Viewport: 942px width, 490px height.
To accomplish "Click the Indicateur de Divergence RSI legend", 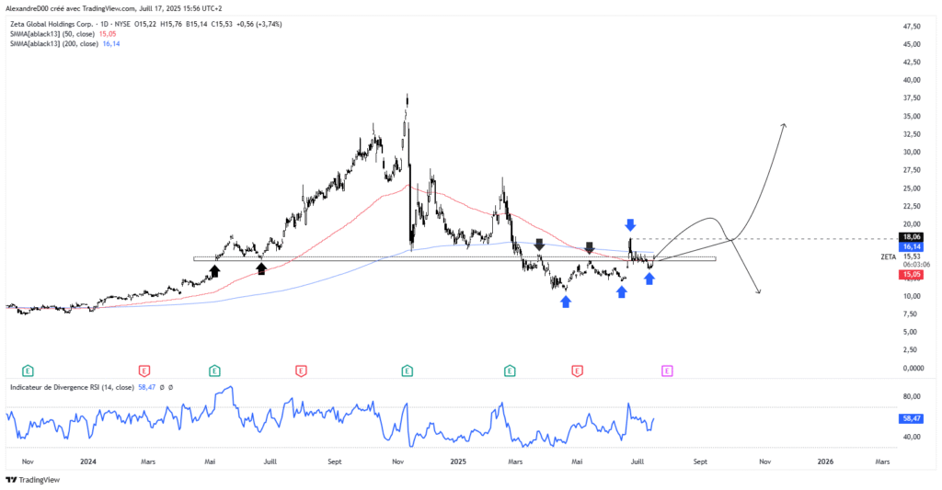I will point(72,387).
